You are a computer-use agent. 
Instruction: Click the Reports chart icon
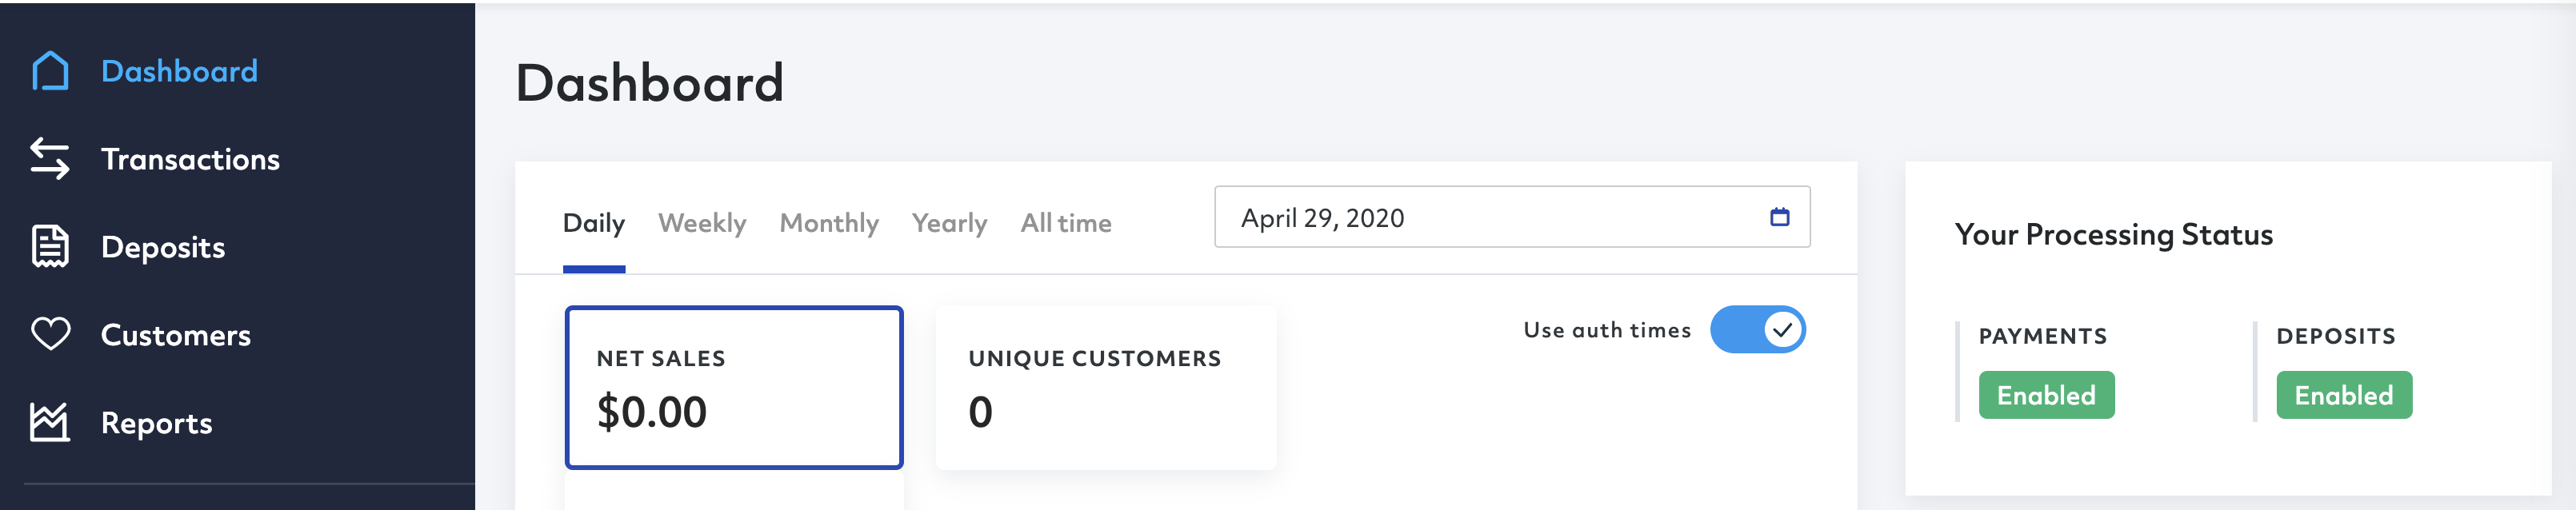coord(50,422)
